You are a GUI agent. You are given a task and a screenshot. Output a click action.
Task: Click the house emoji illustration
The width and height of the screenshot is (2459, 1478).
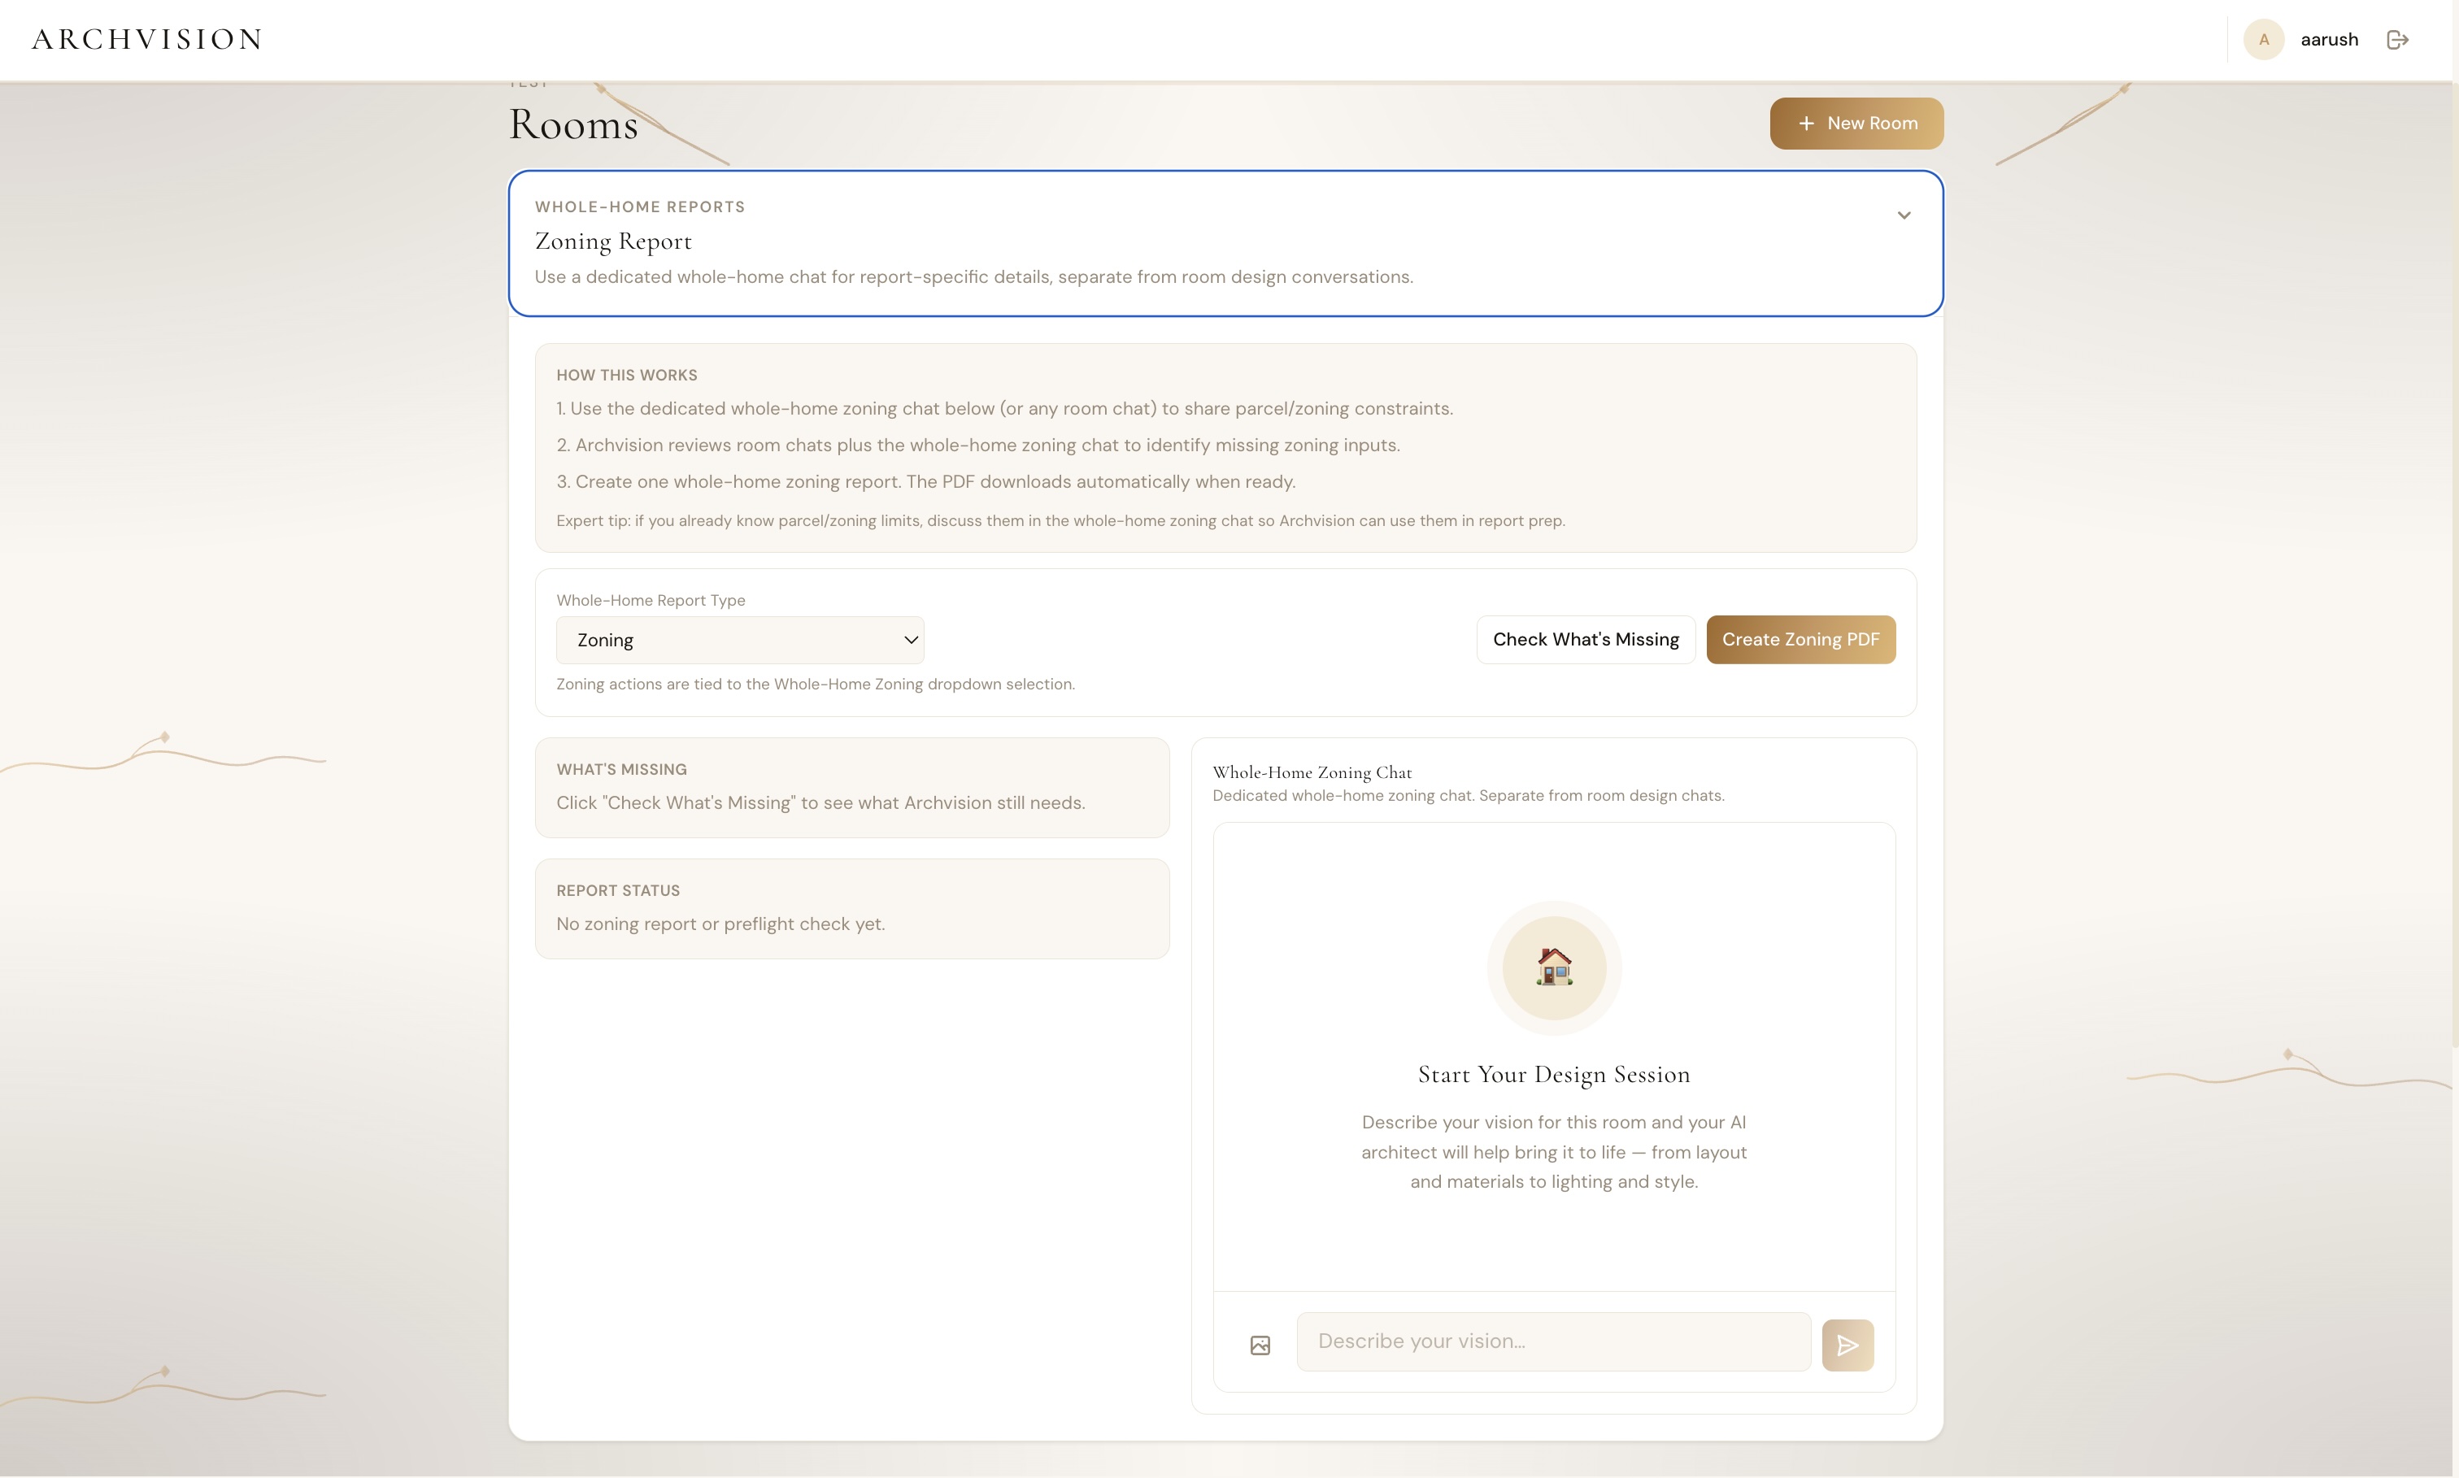(x=1554, y=966)
